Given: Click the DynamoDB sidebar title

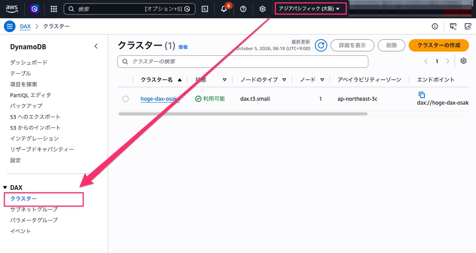Looking at the screenshot, I should point(28,47).
